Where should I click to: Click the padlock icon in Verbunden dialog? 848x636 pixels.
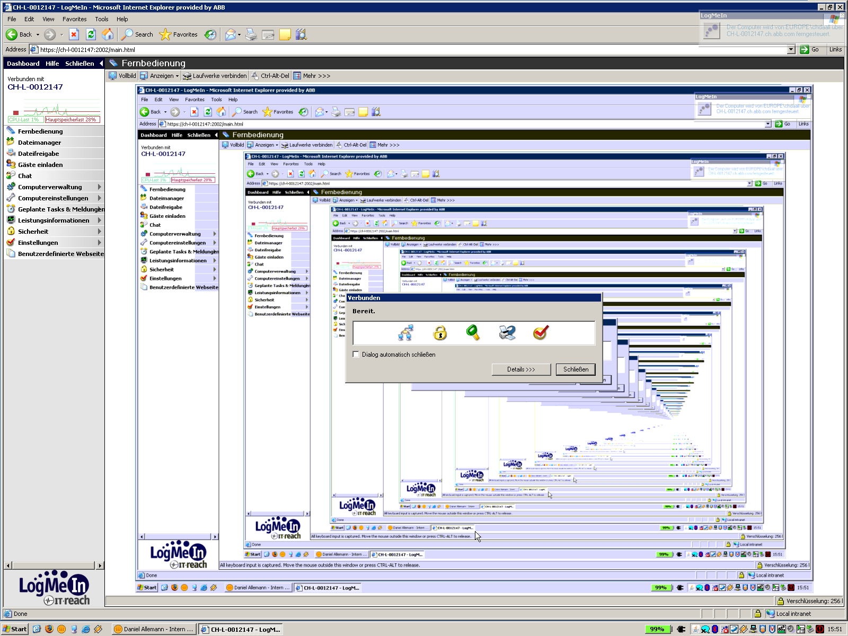440,333
